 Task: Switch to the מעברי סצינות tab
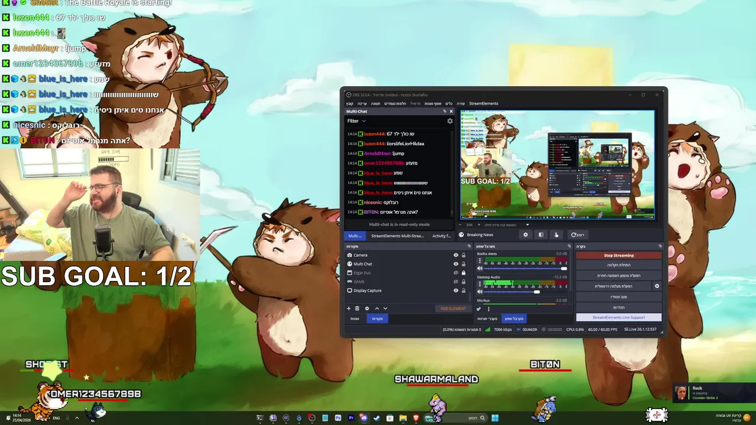pos(487,319)
